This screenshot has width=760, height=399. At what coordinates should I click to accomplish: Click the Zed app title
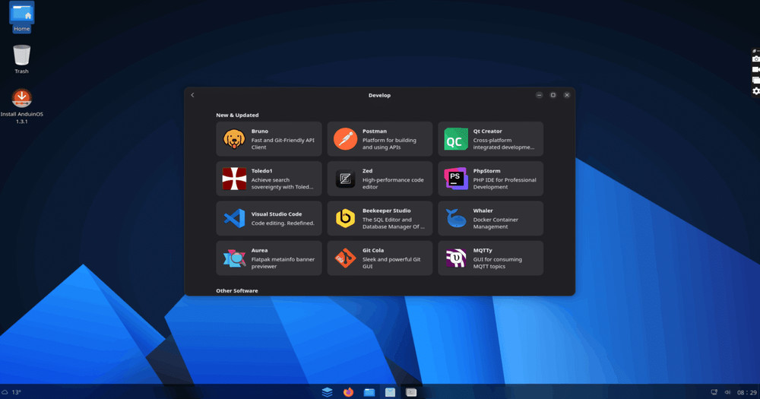click(367, 171)
